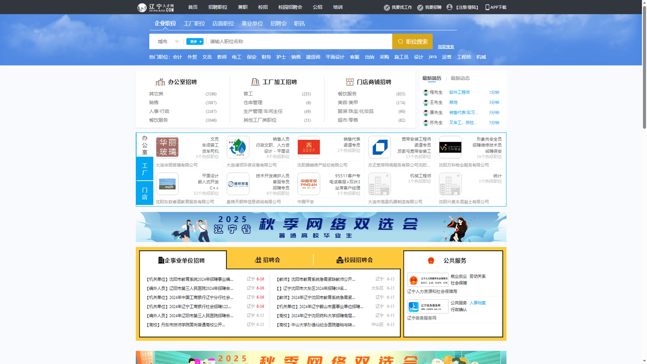The width and height of the screenshot is (647, 364).
Task: Open 中国平安 PING AN logo
Action: (309, 184)
